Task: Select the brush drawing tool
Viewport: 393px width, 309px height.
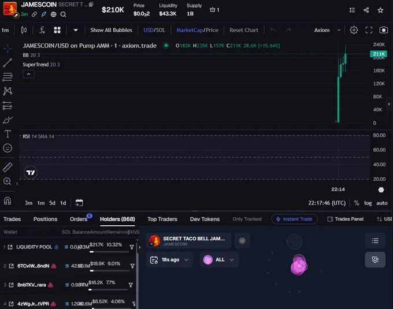Action: point(8,120)
